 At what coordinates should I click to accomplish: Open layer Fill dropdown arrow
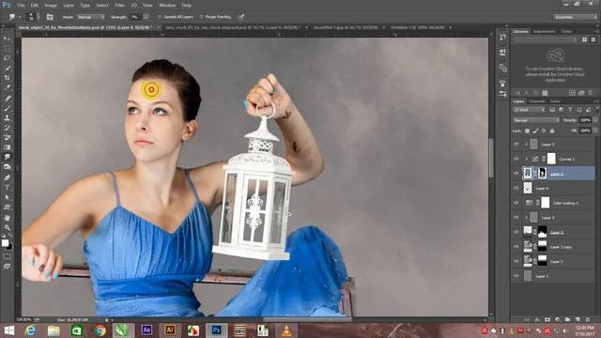[x=595, y=131]
